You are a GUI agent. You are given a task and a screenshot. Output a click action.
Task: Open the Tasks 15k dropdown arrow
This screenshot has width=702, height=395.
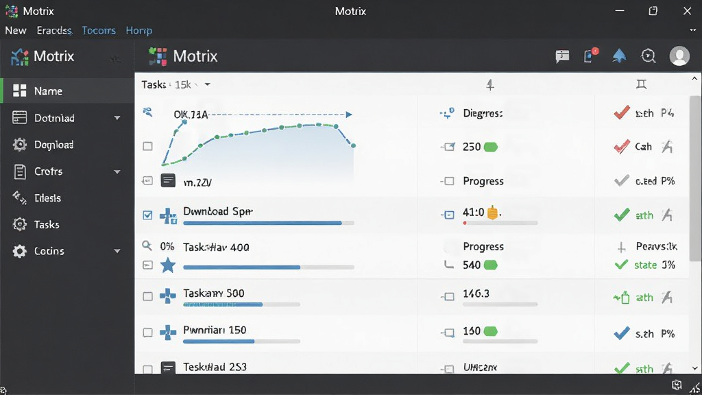[x=207, y=84]
